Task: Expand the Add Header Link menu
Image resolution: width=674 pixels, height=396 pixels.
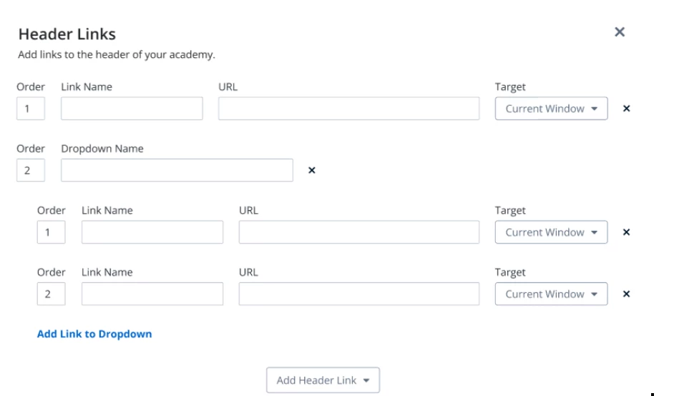Action: pos(323,380)
